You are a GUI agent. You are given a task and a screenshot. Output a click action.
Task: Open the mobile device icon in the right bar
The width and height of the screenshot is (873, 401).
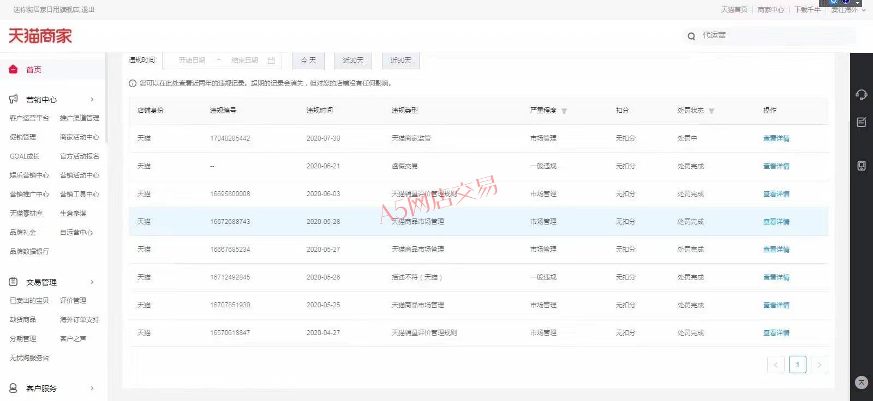tap(862, 166)
